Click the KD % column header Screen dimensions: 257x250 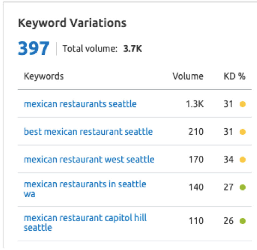(x=234, y=76)
